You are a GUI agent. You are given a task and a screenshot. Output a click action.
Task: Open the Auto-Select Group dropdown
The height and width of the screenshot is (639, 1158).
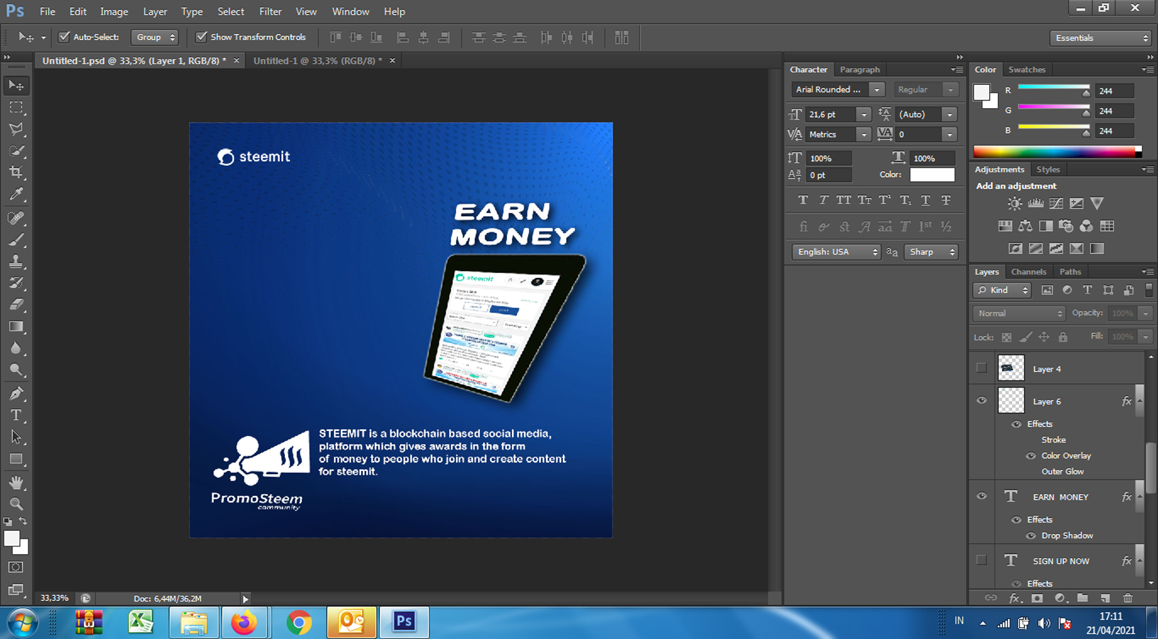(154, 37)
